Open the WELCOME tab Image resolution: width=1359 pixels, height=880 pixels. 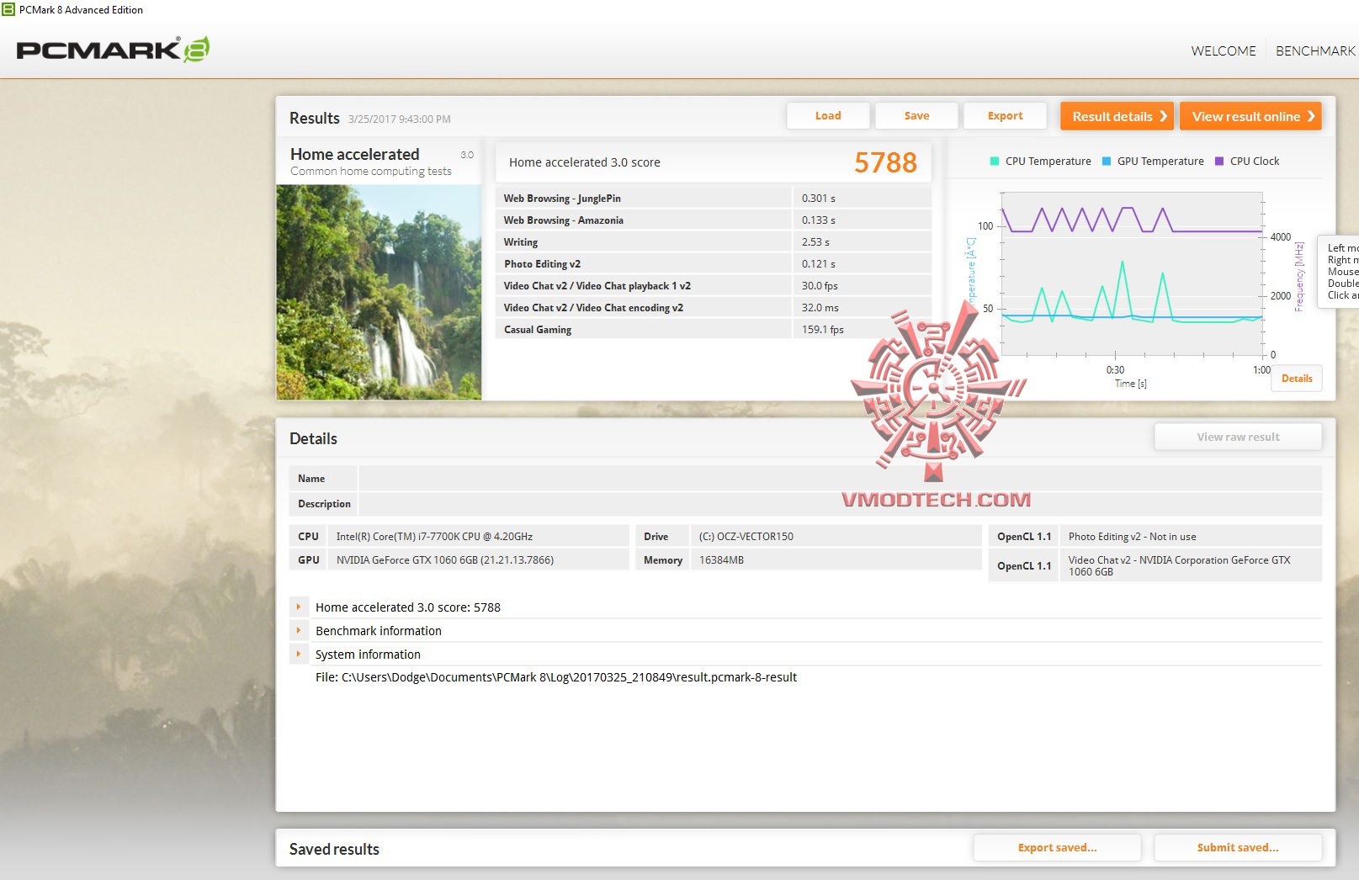[1223, 51]
